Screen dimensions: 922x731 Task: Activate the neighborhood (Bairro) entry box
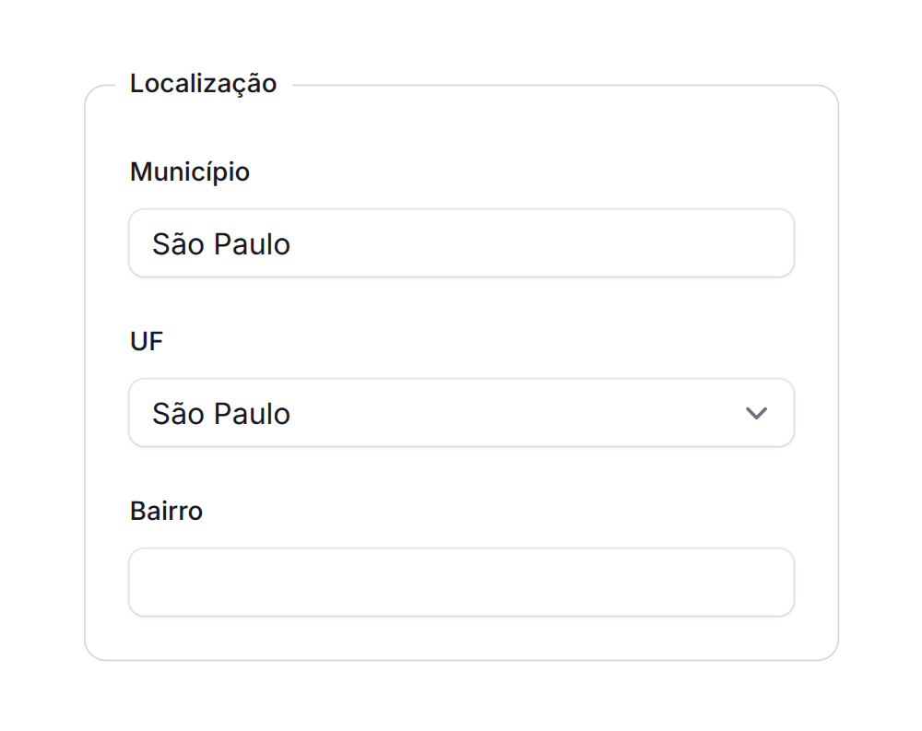461,583
